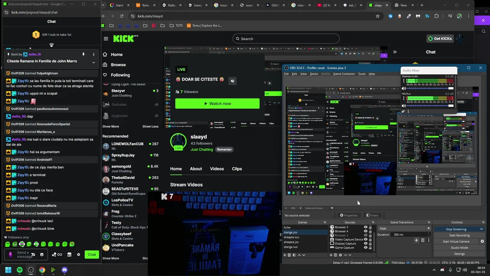This screenshot has width=490, height=276.
Task: Open Spotify from the taskbar
Action: click(x=20, y=270)
